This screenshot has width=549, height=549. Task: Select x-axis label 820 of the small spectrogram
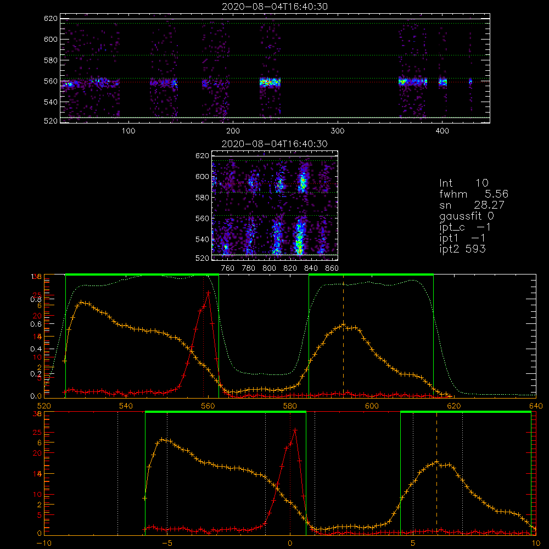[290, 268]
